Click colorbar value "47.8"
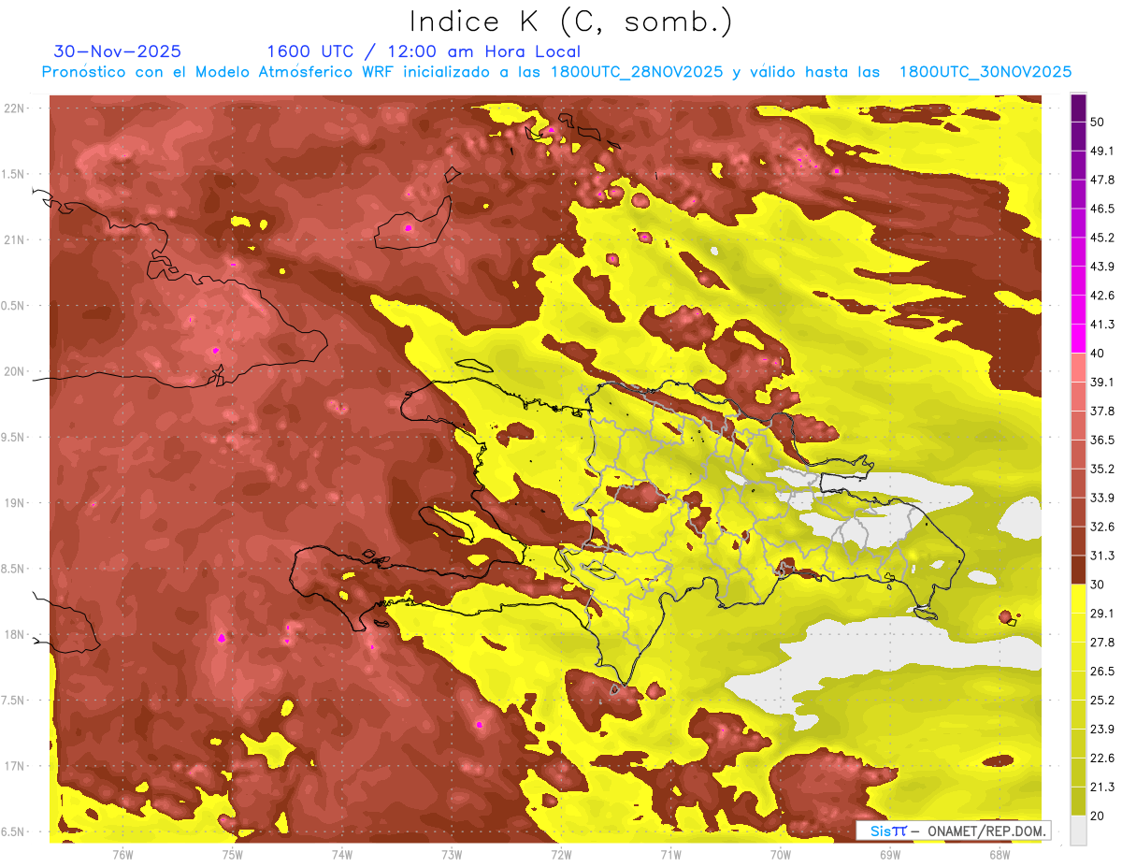The image size is (1122, 867). point(1101,180)
